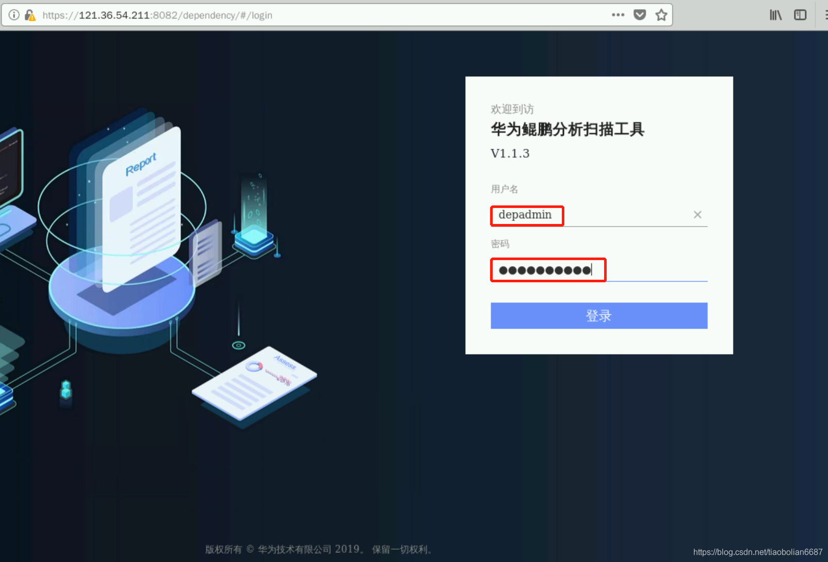The height and width of the screenshot is (562, 828).
Task: Click the Pocket save icon
Action: click(x=640, y=15)
